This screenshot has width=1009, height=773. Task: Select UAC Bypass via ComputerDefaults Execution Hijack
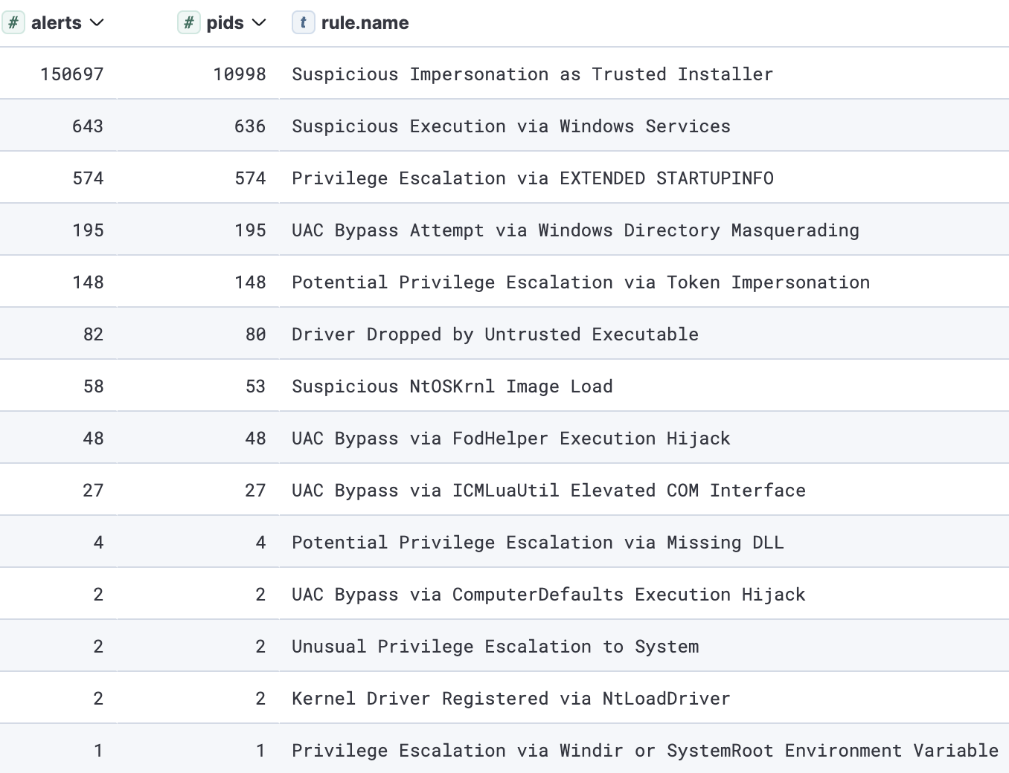click(548, 595)
